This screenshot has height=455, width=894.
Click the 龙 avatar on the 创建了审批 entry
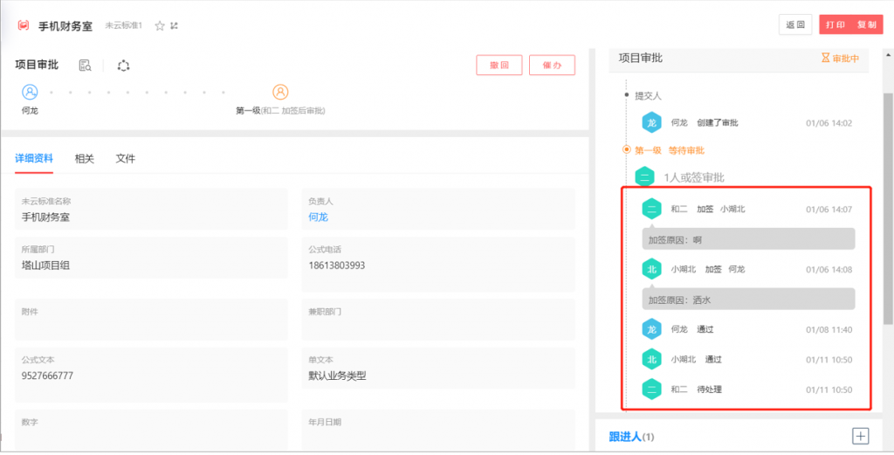[651, 123]
